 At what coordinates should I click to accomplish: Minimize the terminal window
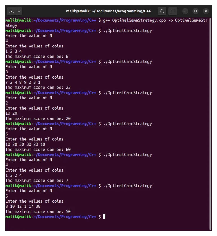point(185,11)
